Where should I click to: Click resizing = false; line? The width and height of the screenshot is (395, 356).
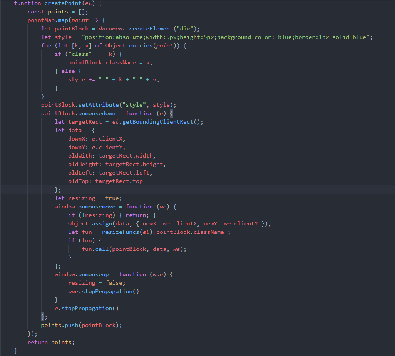coord(97,283)
